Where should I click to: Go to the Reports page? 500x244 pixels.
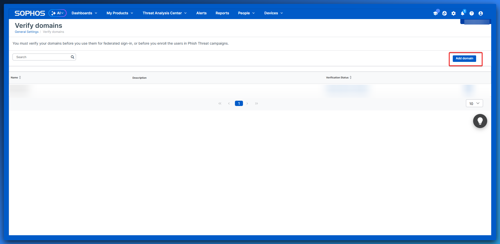[x=222, y=13]
